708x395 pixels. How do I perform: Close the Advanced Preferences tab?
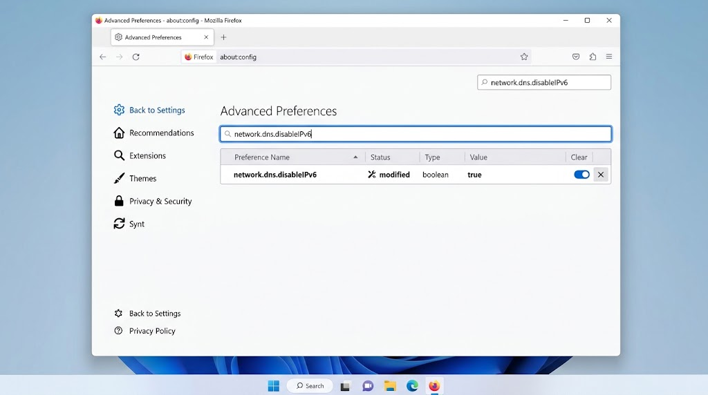pyautogui.click(x=206, y=37)
